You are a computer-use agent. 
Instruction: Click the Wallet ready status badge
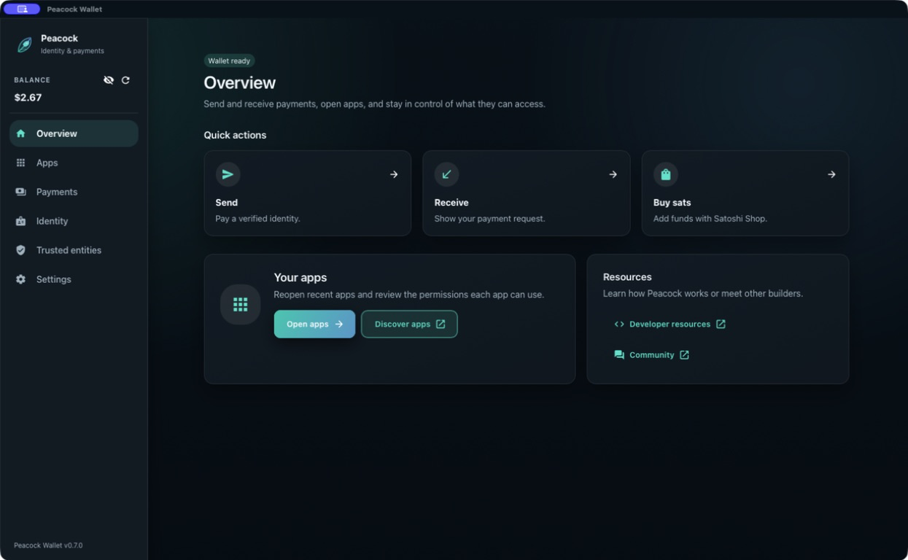[x=229, y=61]
